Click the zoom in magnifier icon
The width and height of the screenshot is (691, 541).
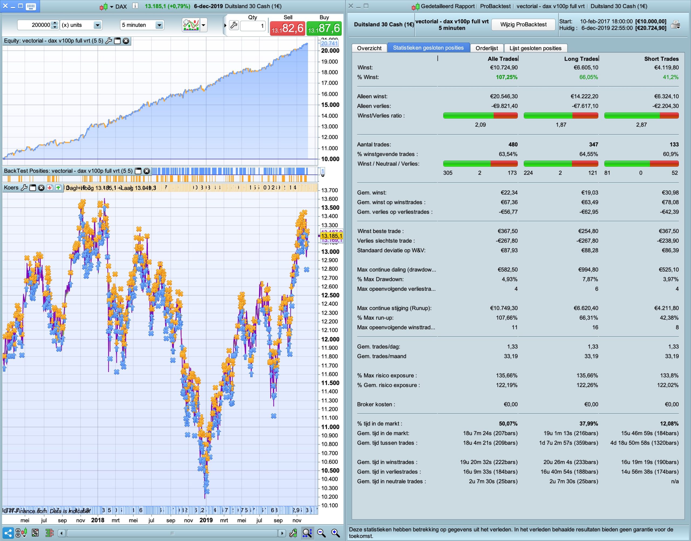pos(335,533)
